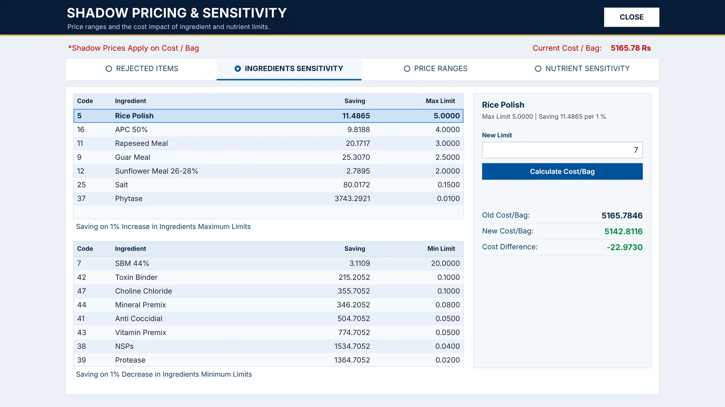Screen dimensions: 725x407
Task: Select the SBM 44% row
Action: click(268, 263)
